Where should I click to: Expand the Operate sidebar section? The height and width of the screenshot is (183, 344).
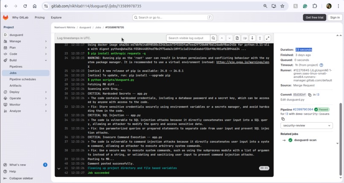26,98
